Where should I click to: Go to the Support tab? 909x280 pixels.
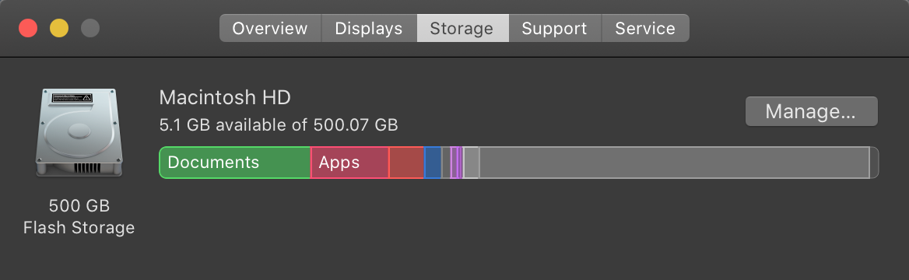tap(555, 29)
